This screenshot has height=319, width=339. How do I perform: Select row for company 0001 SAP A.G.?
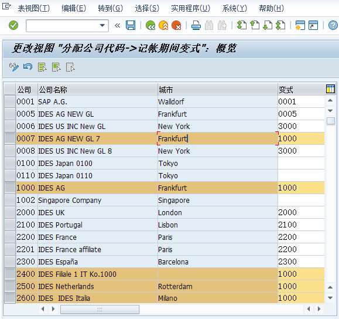[10, 101]
